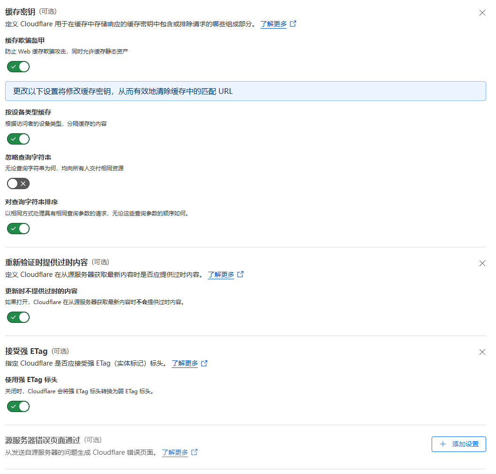496x474 pixels.
Task: Disable 对查询字符串排序
Action: pos(18,229)
